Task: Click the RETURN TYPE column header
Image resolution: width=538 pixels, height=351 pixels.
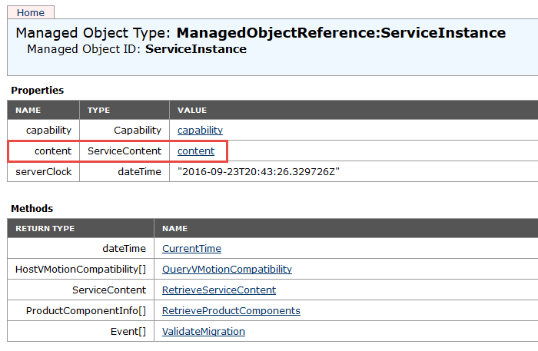Action: (x=45, y=228)
